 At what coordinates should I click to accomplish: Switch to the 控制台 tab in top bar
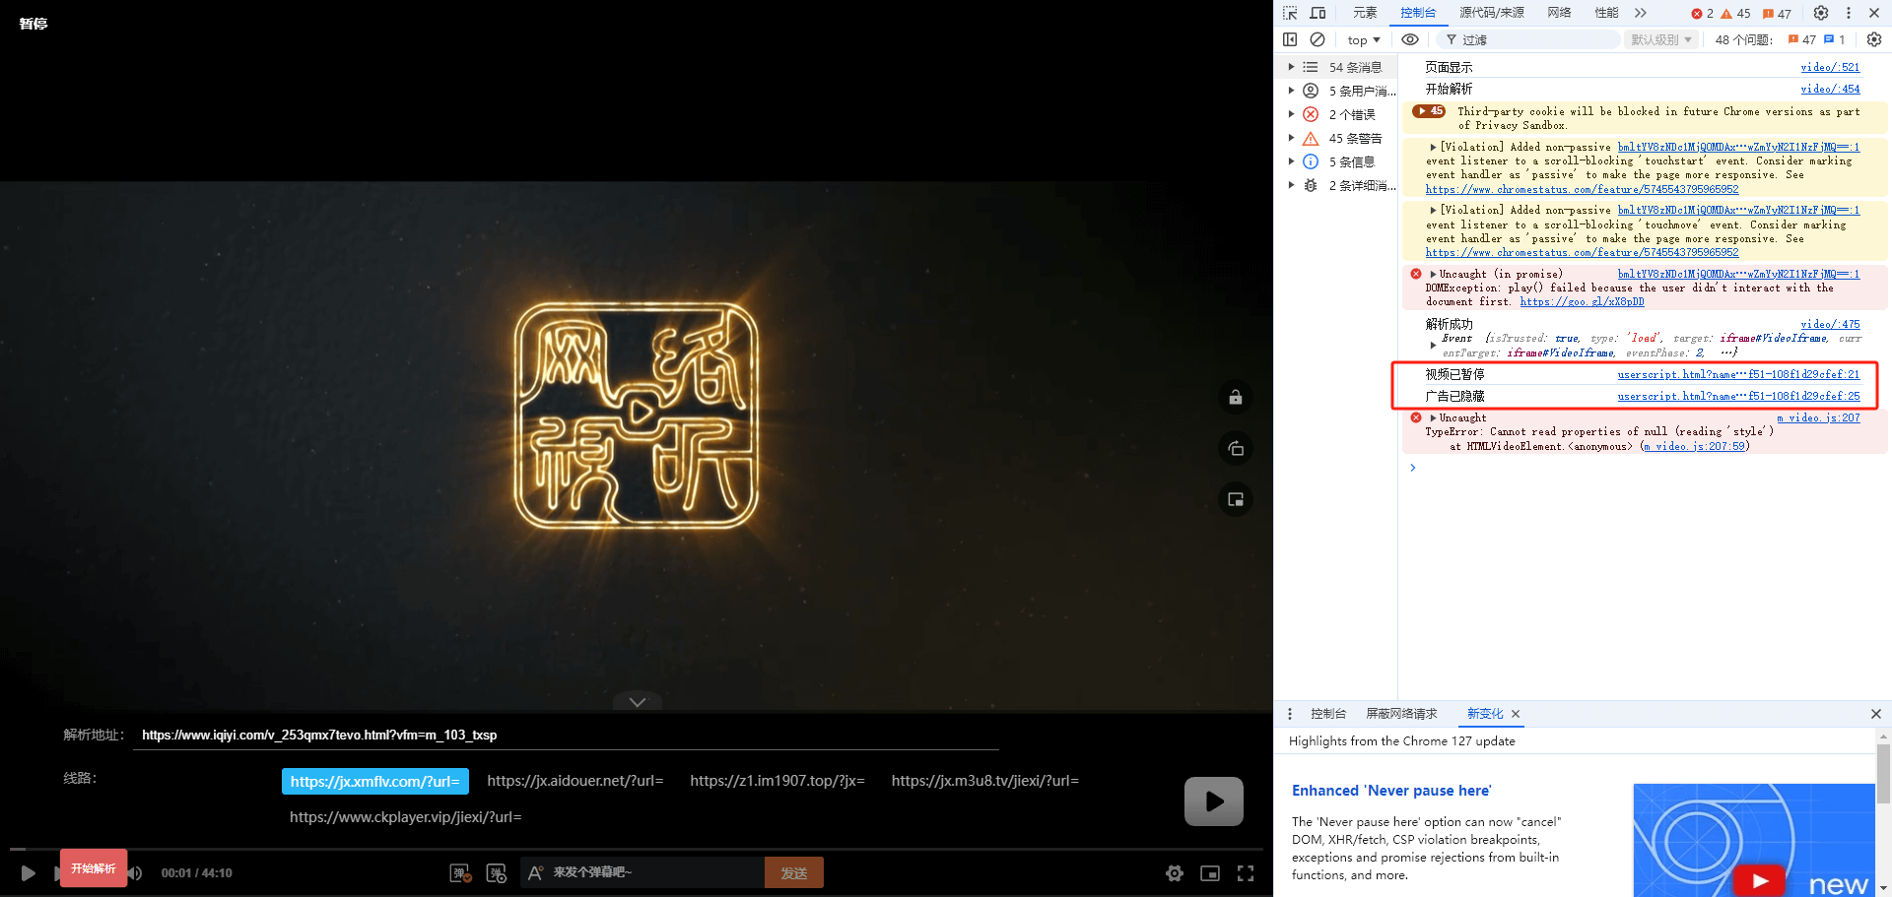coord(1418,13)
